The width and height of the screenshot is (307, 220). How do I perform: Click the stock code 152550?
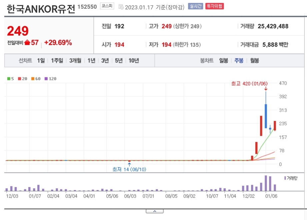pyautogui.click(x=87, y=7)
